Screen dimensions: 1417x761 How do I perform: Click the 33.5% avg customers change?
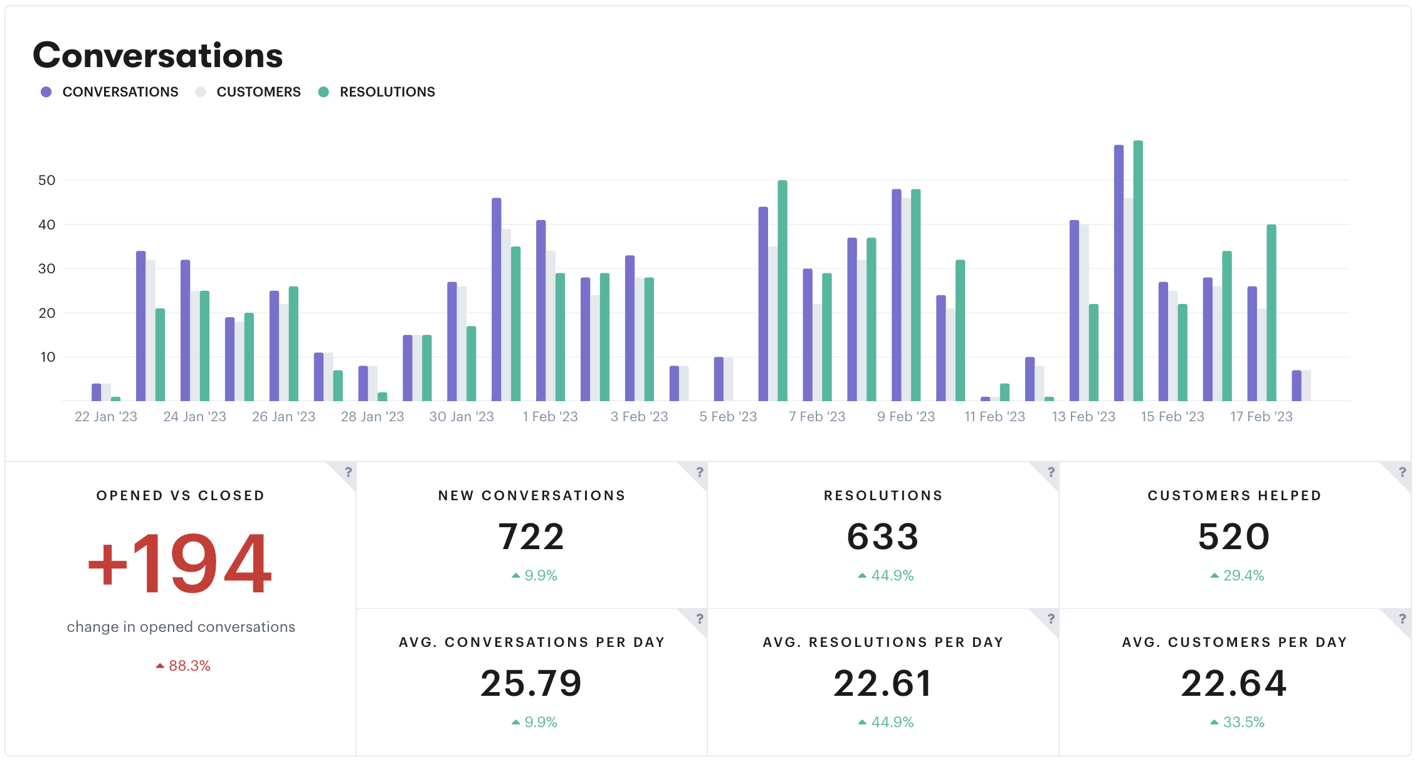click(x=1237, y=722)
